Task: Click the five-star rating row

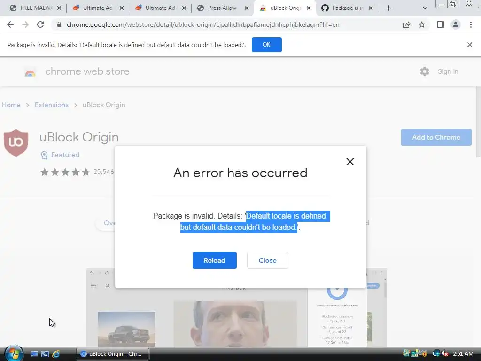Action: (65, 172)
